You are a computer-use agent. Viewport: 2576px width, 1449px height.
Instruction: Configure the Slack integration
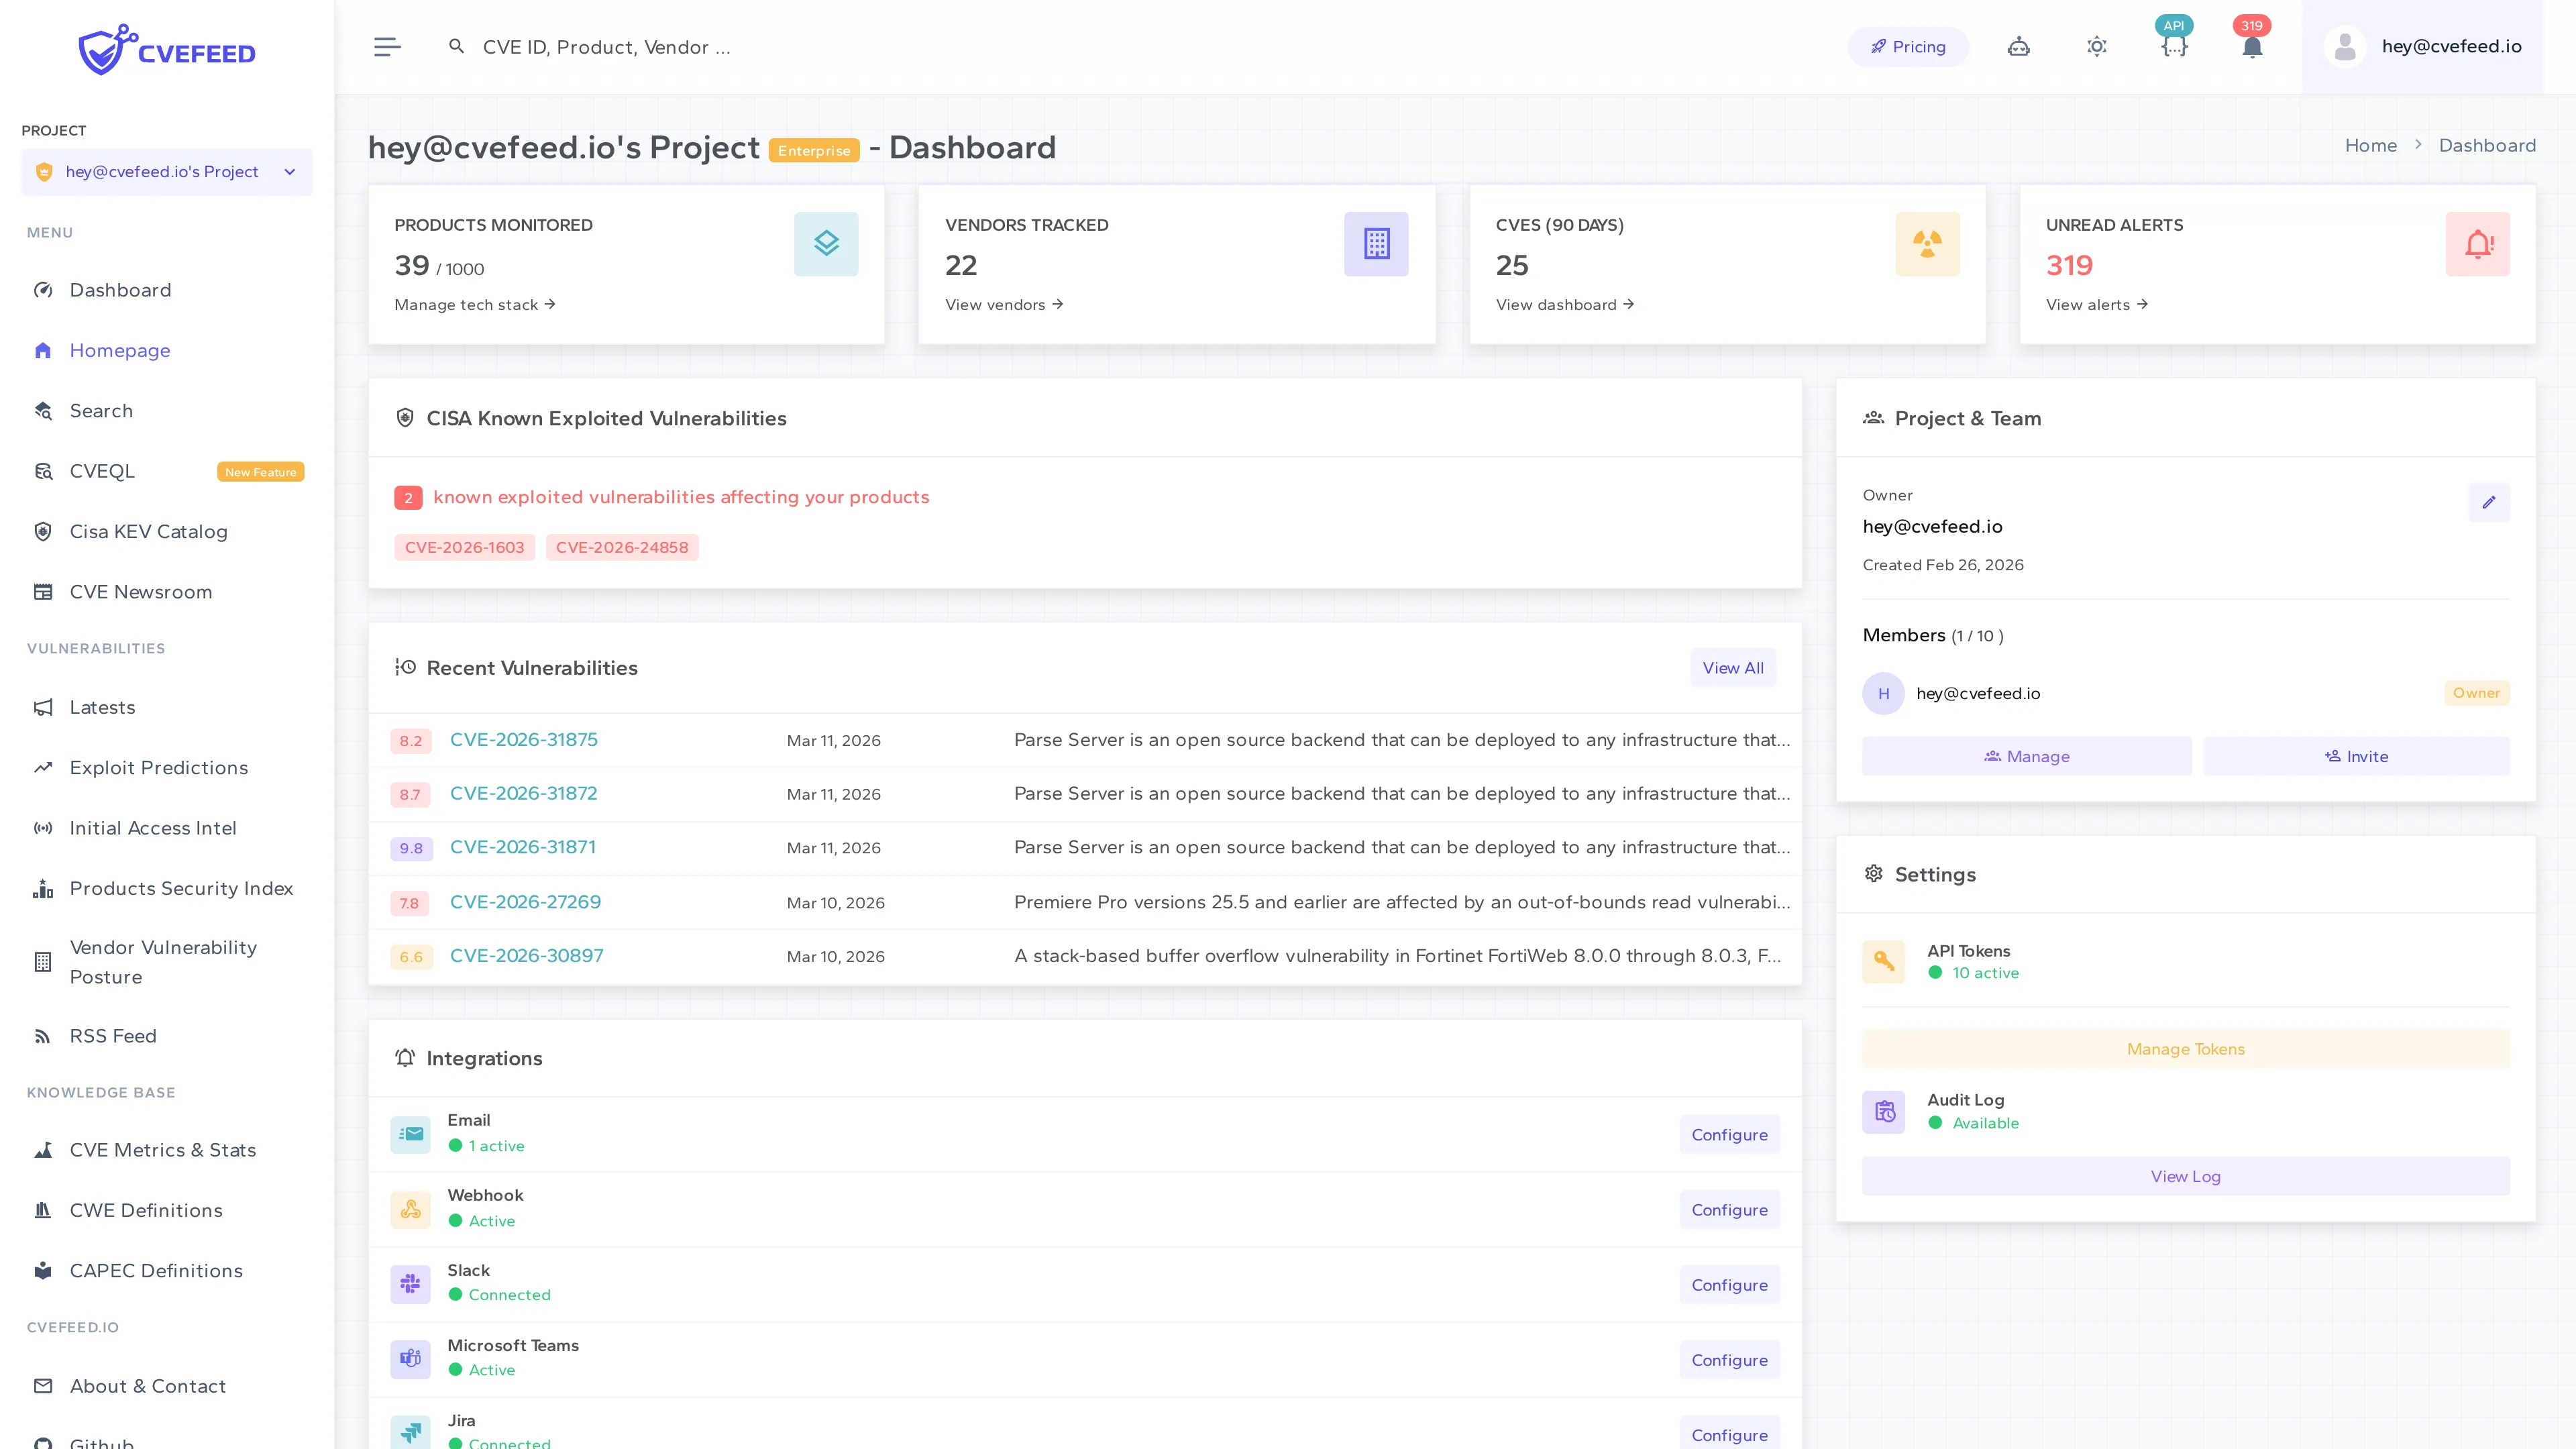[x=1729, y=1284]
